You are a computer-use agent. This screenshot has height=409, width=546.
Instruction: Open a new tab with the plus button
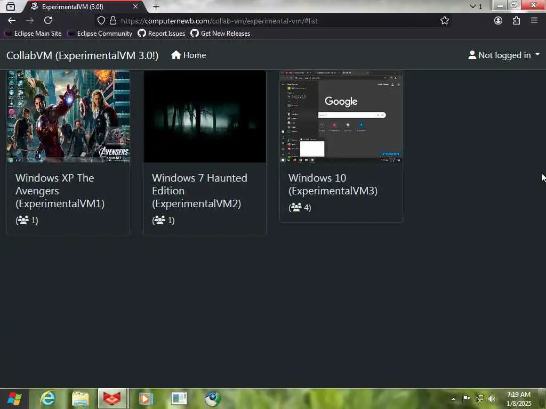tap(156, 6)
